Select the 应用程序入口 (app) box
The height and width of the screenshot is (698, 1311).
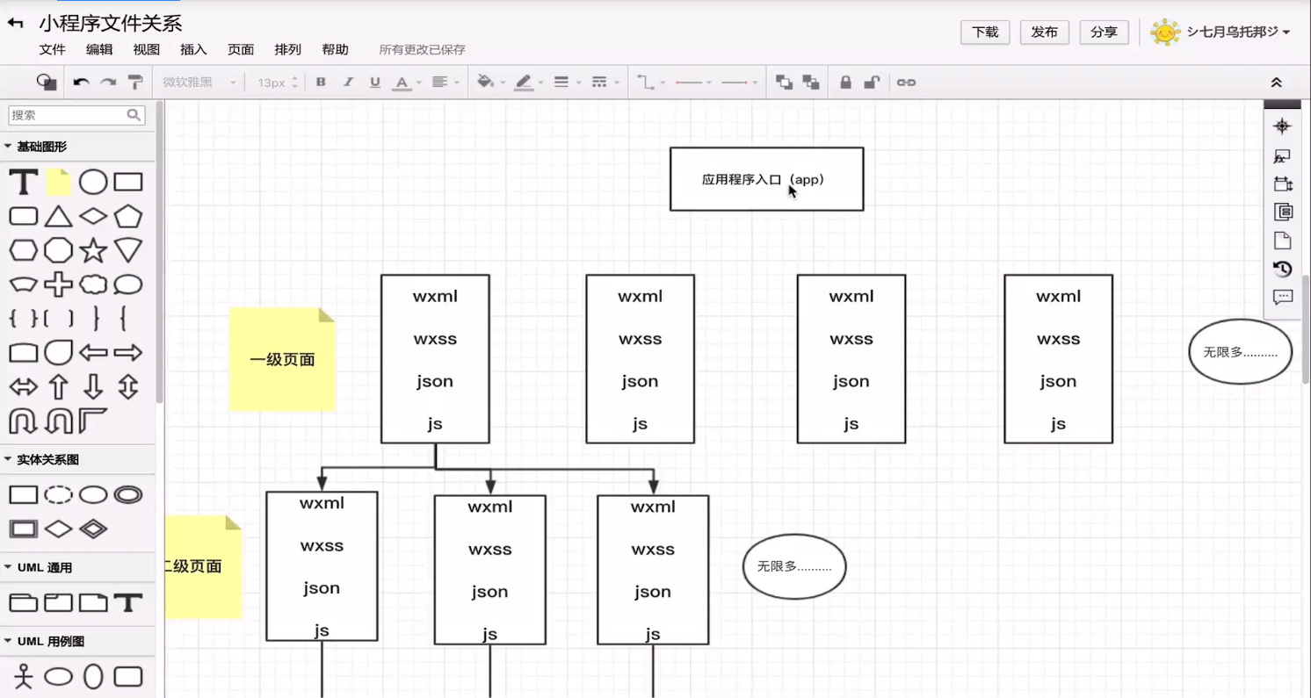coord(766,179)
